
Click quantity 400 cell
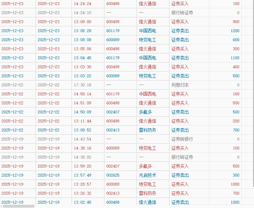(236, 67)
